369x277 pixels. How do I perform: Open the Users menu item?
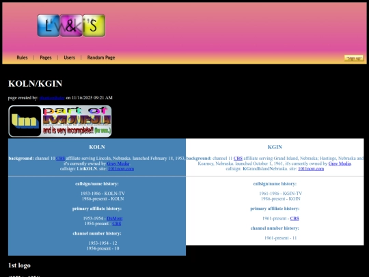coord(70,57)
